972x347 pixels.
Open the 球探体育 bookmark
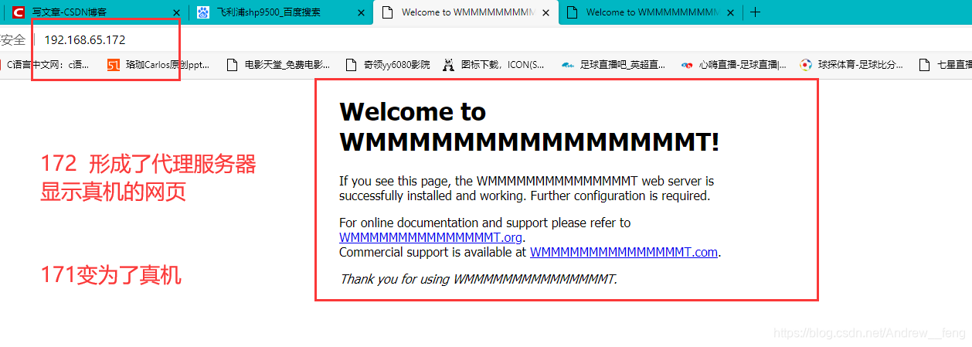tap(851, 65)
